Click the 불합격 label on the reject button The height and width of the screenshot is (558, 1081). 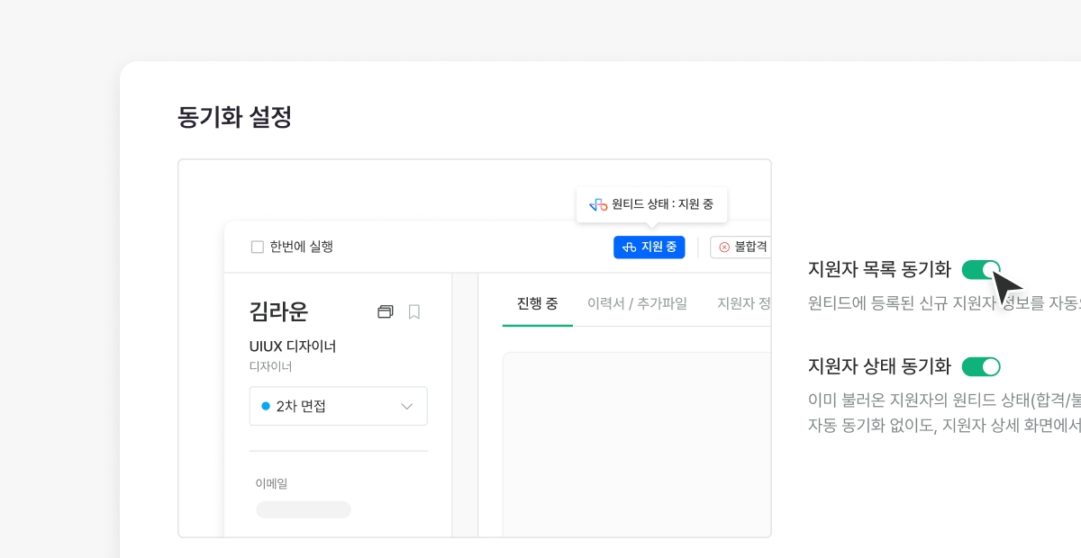tap(750, 247)
